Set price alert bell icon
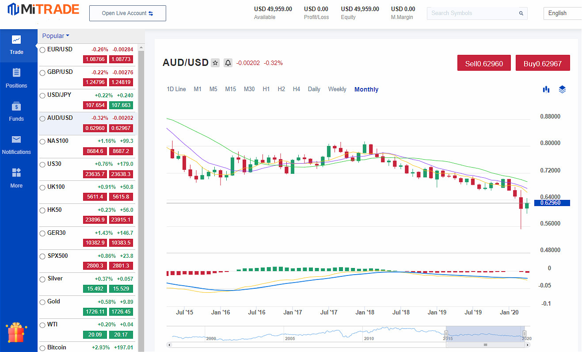The width and height of the screenshot is (582, 352). tap(228, 63)
